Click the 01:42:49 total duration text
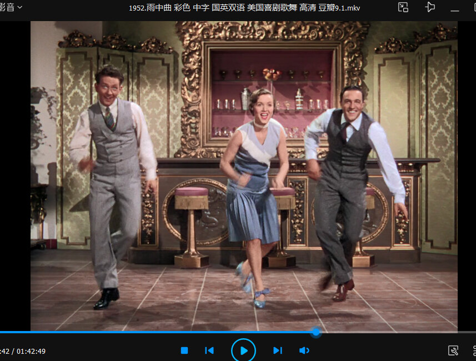The image size is (476, 361). point(31,352)
